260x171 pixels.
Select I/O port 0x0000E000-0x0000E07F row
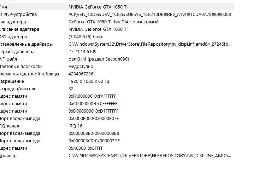point(117,119)
